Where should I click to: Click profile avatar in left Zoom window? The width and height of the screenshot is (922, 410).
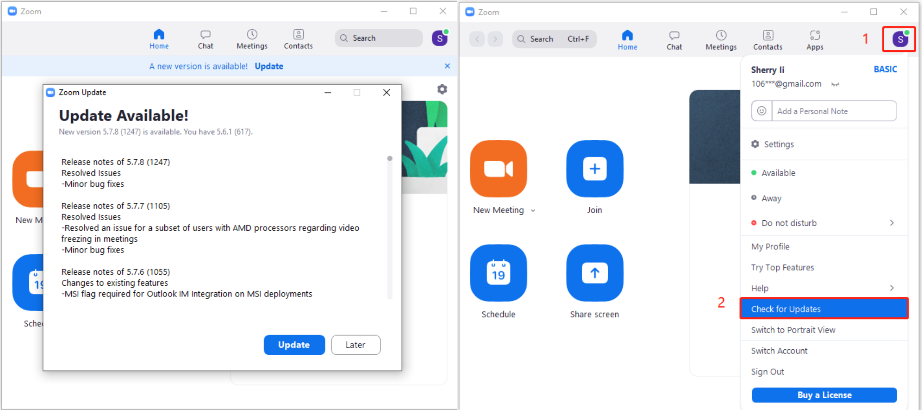point(440,39)
